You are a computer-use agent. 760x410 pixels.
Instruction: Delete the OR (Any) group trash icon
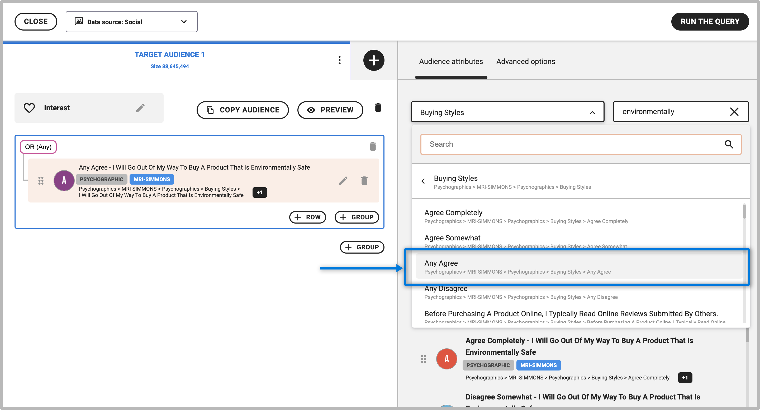pos(373,147)
